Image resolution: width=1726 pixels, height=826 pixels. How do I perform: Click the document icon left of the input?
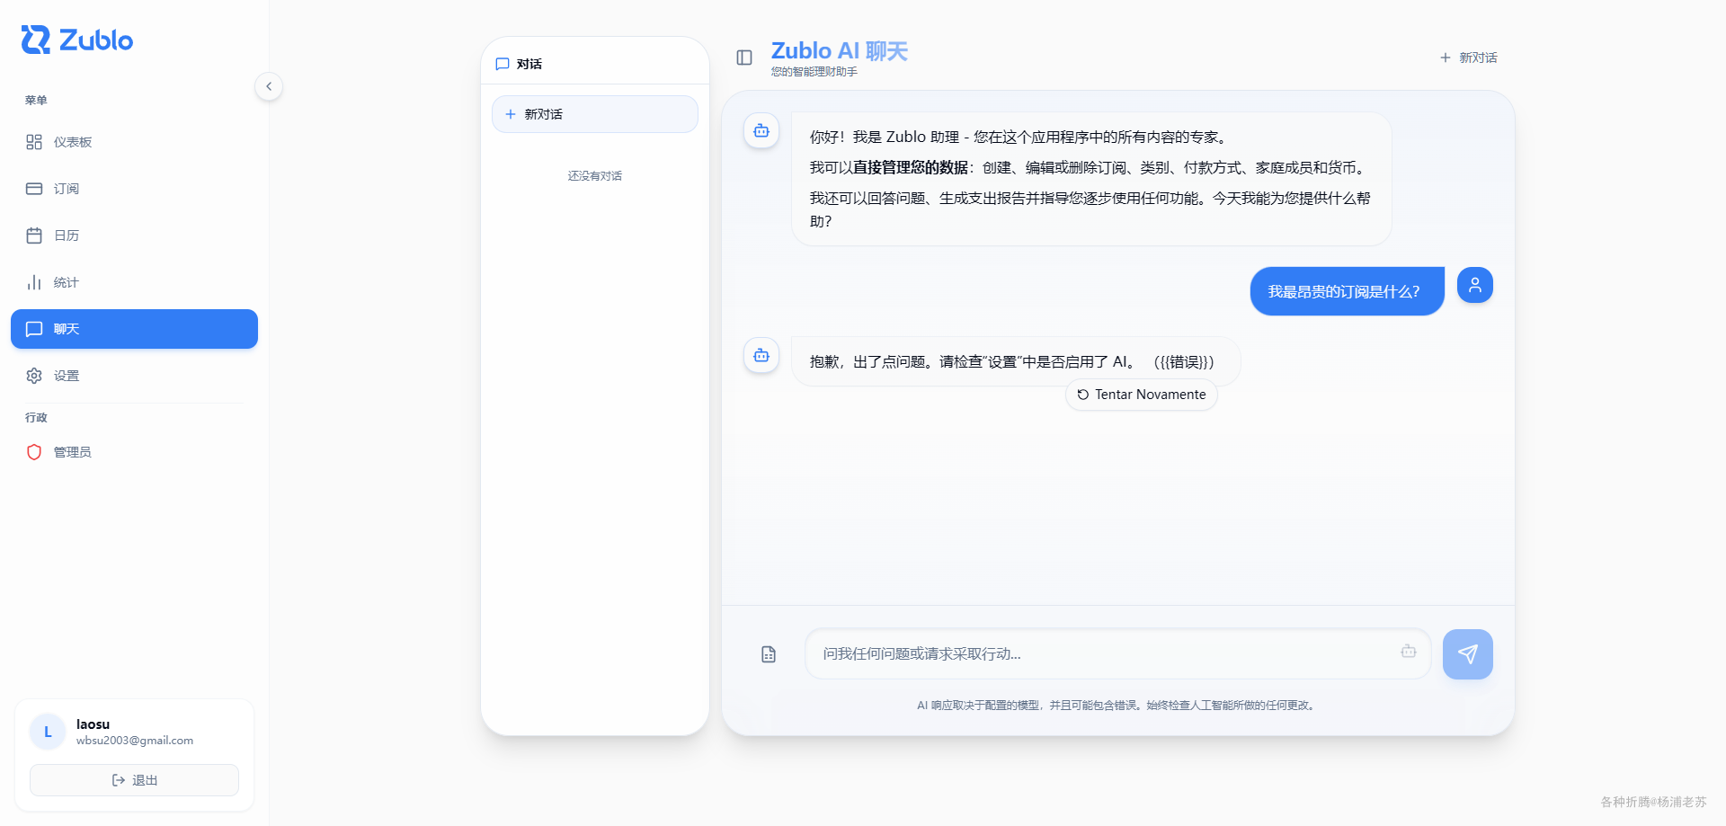769,654
